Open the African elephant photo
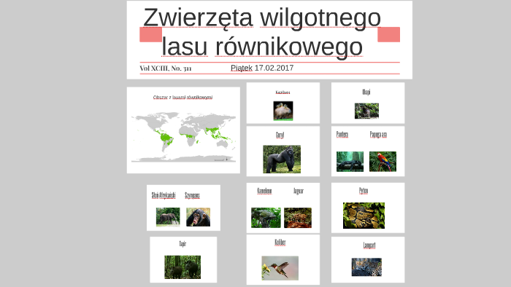The height and width of the screenshot is (287, 511). pos(168,216)
